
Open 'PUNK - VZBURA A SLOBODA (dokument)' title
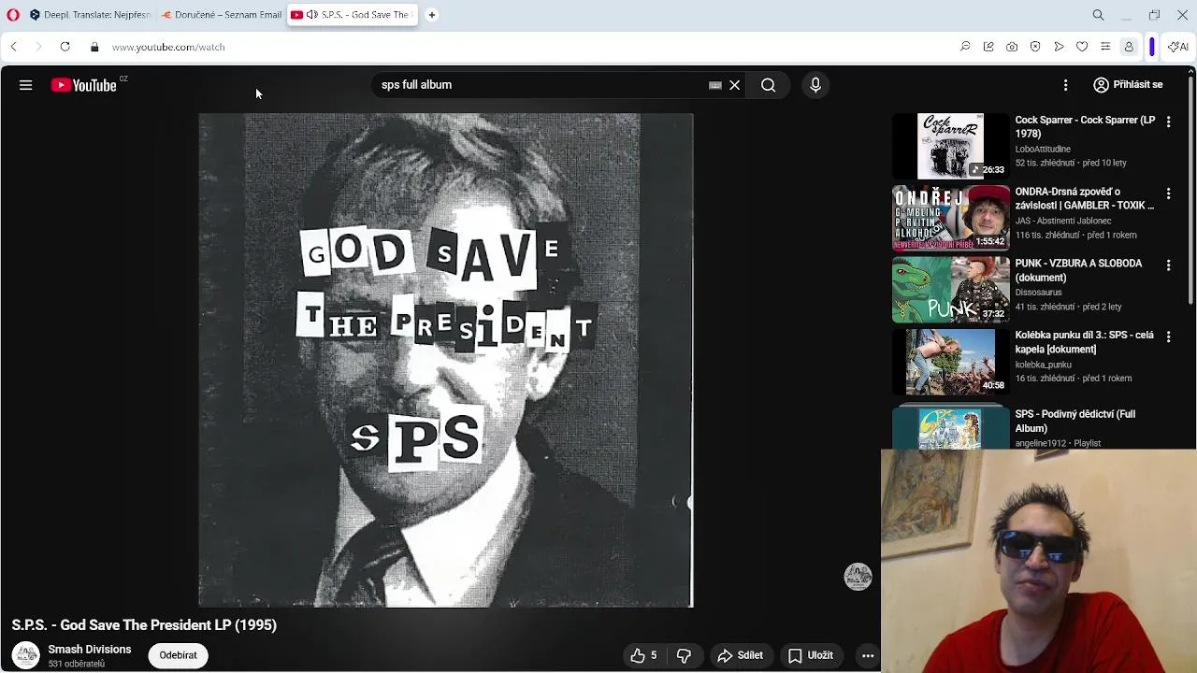tap(1078, 270)
